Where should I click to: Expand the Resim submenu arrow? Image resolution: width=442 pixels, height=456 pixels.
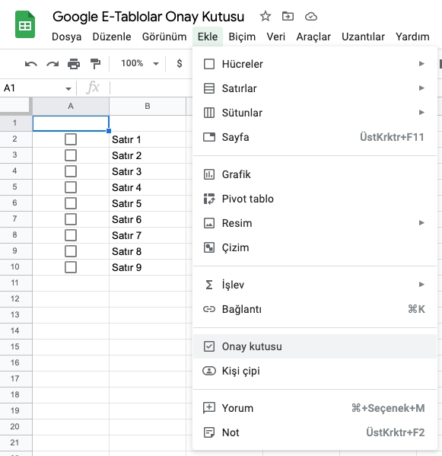pos(421,223)
